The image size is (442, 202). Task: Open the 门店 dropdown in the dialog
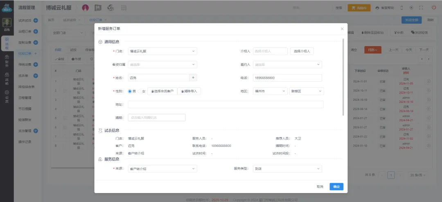click(162, 51)
